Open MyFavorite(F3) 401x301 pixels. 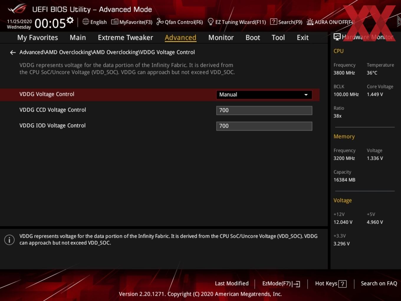click(132, 22)
